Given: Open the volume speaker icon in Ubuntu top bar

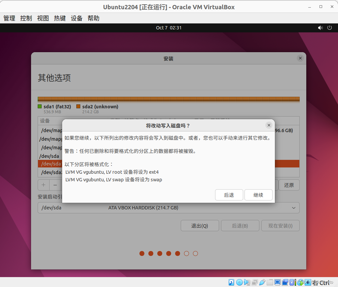Looking at the screenshot, I should point(320,28).
